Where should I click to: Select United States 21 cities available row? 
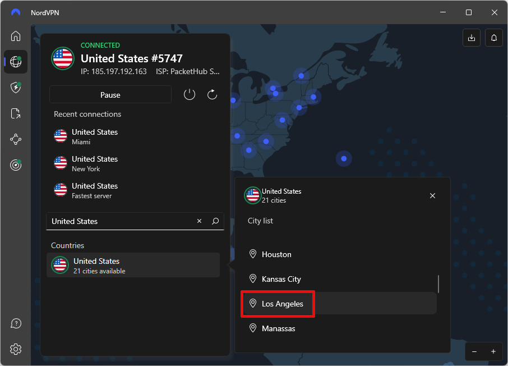point(133,265)
